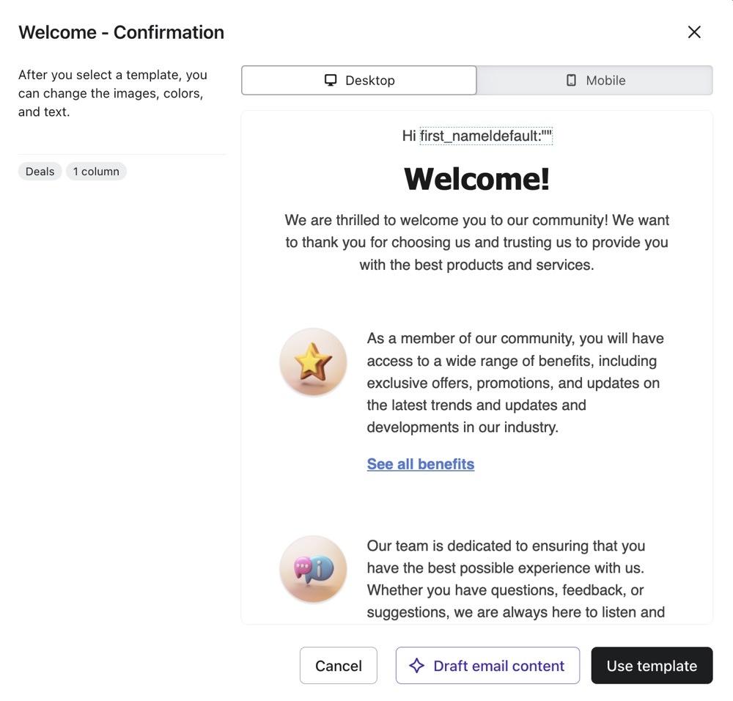Close the Welcome - Confirmation dialog
The width and height of the screenshot is (733, 701).
694,32
